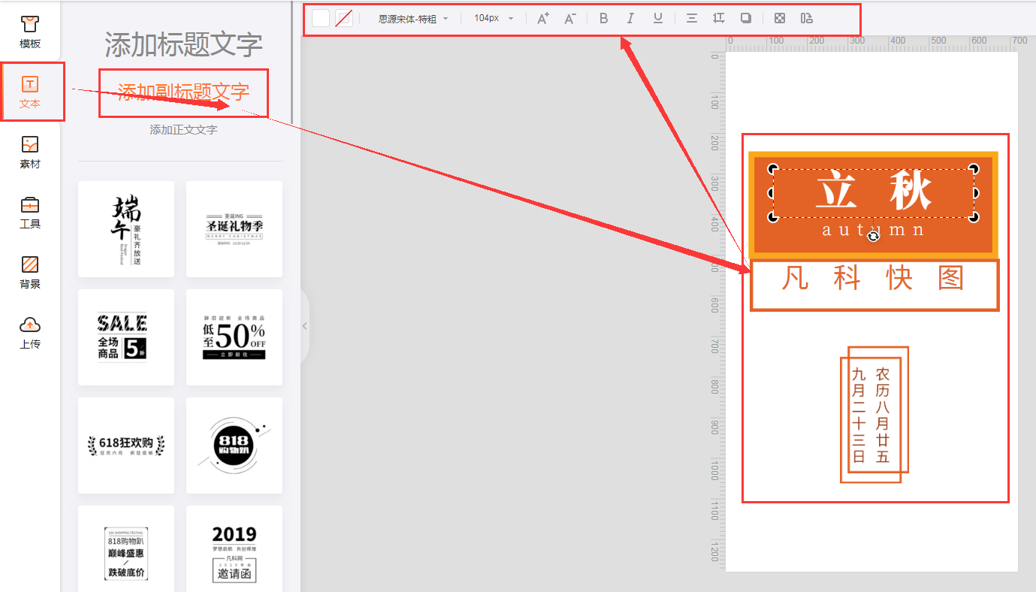Toggle bold formatting for selected text
This screenshot has height=592, width=1036.
603,18
